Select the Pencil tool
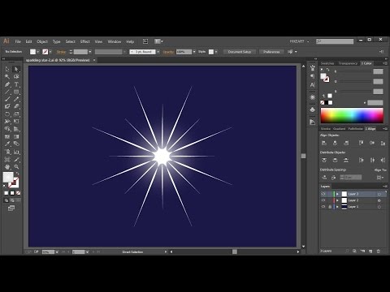 coord(16,99)
